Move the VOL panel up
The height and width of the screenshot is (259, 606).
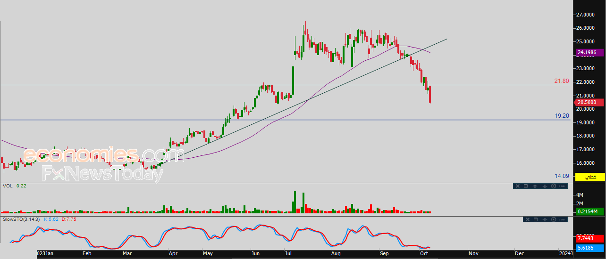click(x=535, y=186)
